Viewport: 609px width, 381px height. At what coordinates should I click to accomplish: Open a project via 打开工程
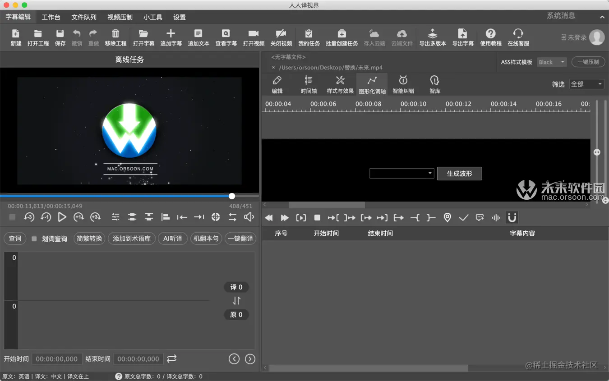[38, 37]
